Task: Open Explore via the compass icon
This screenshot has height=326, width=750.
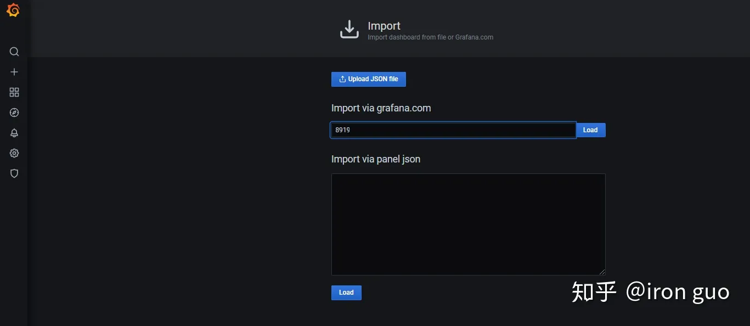Action: point(14,113)
